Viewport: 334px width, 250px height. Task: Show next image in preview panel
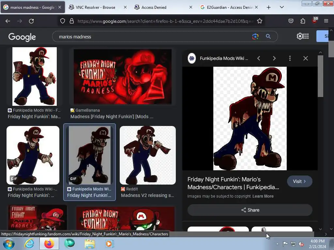pyautogui.click(x=274, y=58)
